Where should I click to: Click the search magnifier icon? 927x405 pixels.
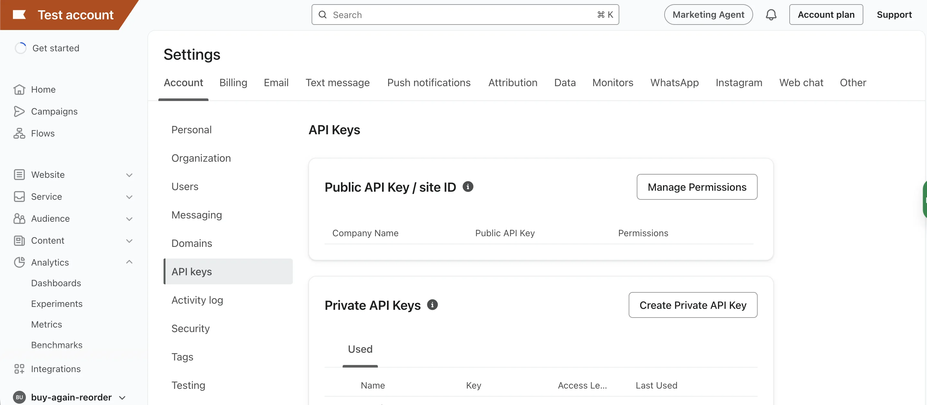(323, 15)
